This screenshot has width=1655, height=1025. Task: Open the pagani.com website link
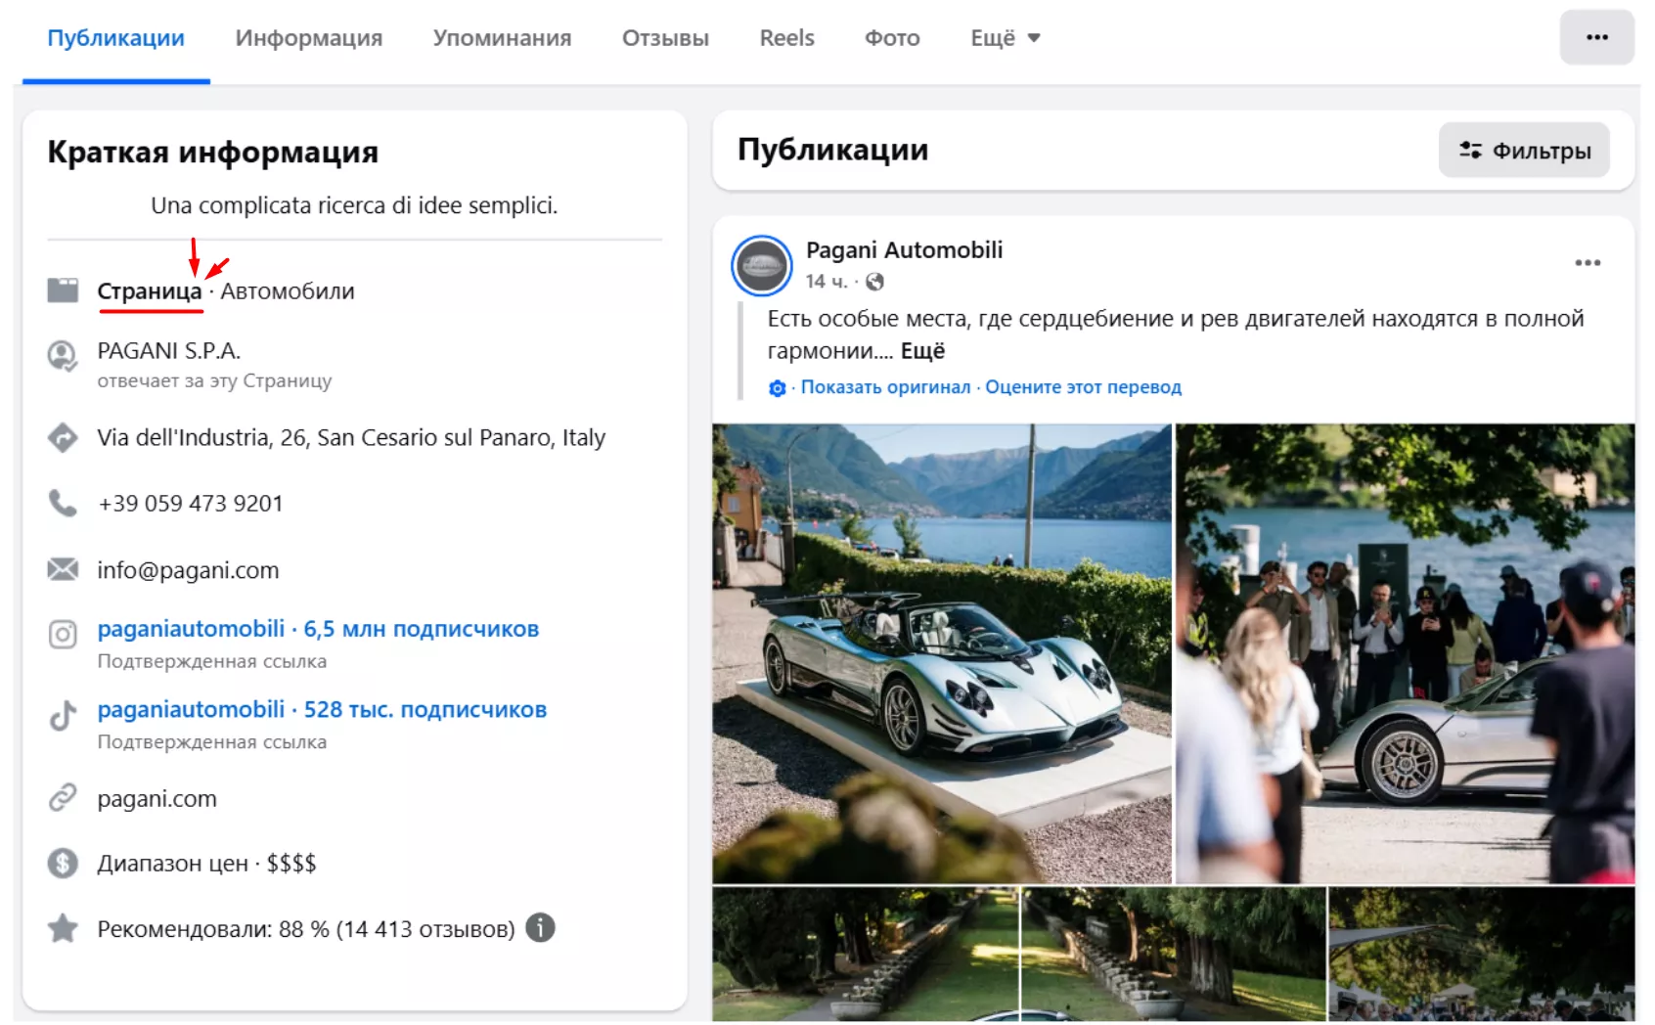coord(157,799)
